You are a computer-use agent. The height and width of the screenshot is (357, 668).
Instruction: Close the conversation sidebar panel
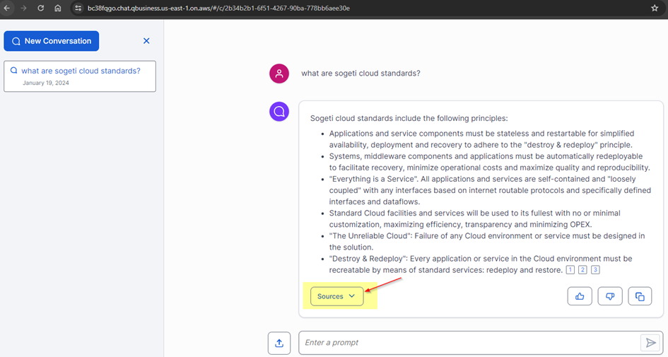tap(146, 41)
